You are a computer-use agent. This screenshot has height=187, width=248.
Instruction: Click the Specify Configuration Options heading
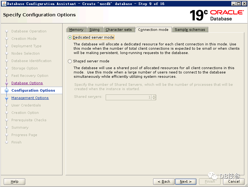(39, 15)
